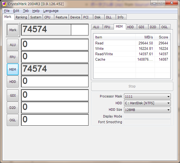180x163 pixels.
Task: Change HDD Size from 128MB dropdown
Action: coord(147,110)
